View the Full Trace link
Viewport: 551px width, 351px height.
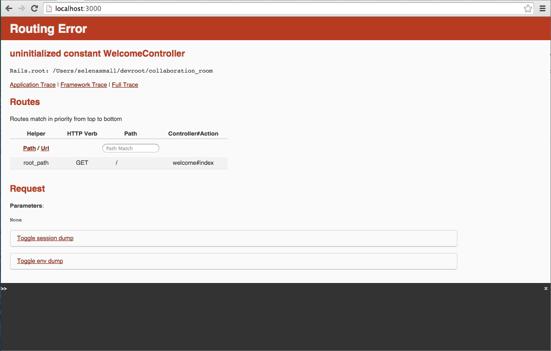(x=125, y=85)
